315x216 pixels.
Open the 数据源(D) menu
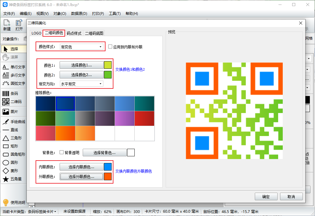pyautogui.click(x=79, y=14)
